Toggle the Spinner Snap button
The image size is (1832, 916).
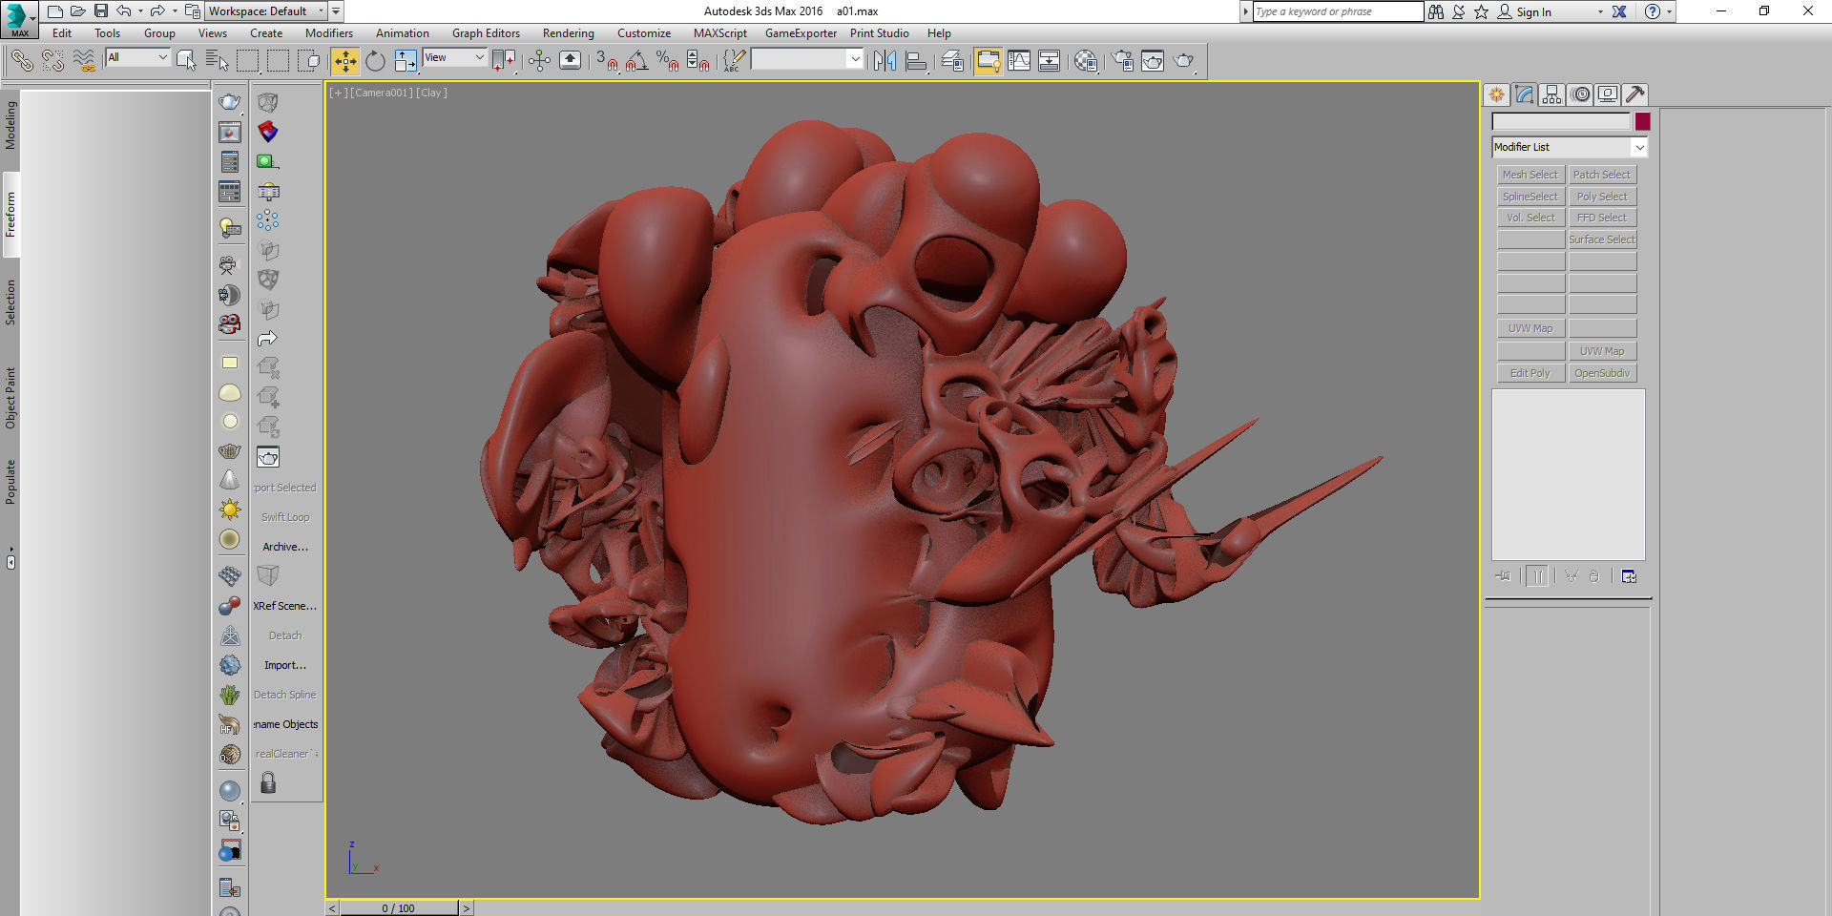(698, 61)
